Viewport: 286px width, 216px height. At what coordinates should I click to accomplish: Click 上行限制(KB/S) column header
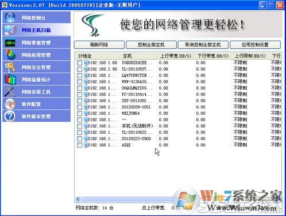(250, 56)
